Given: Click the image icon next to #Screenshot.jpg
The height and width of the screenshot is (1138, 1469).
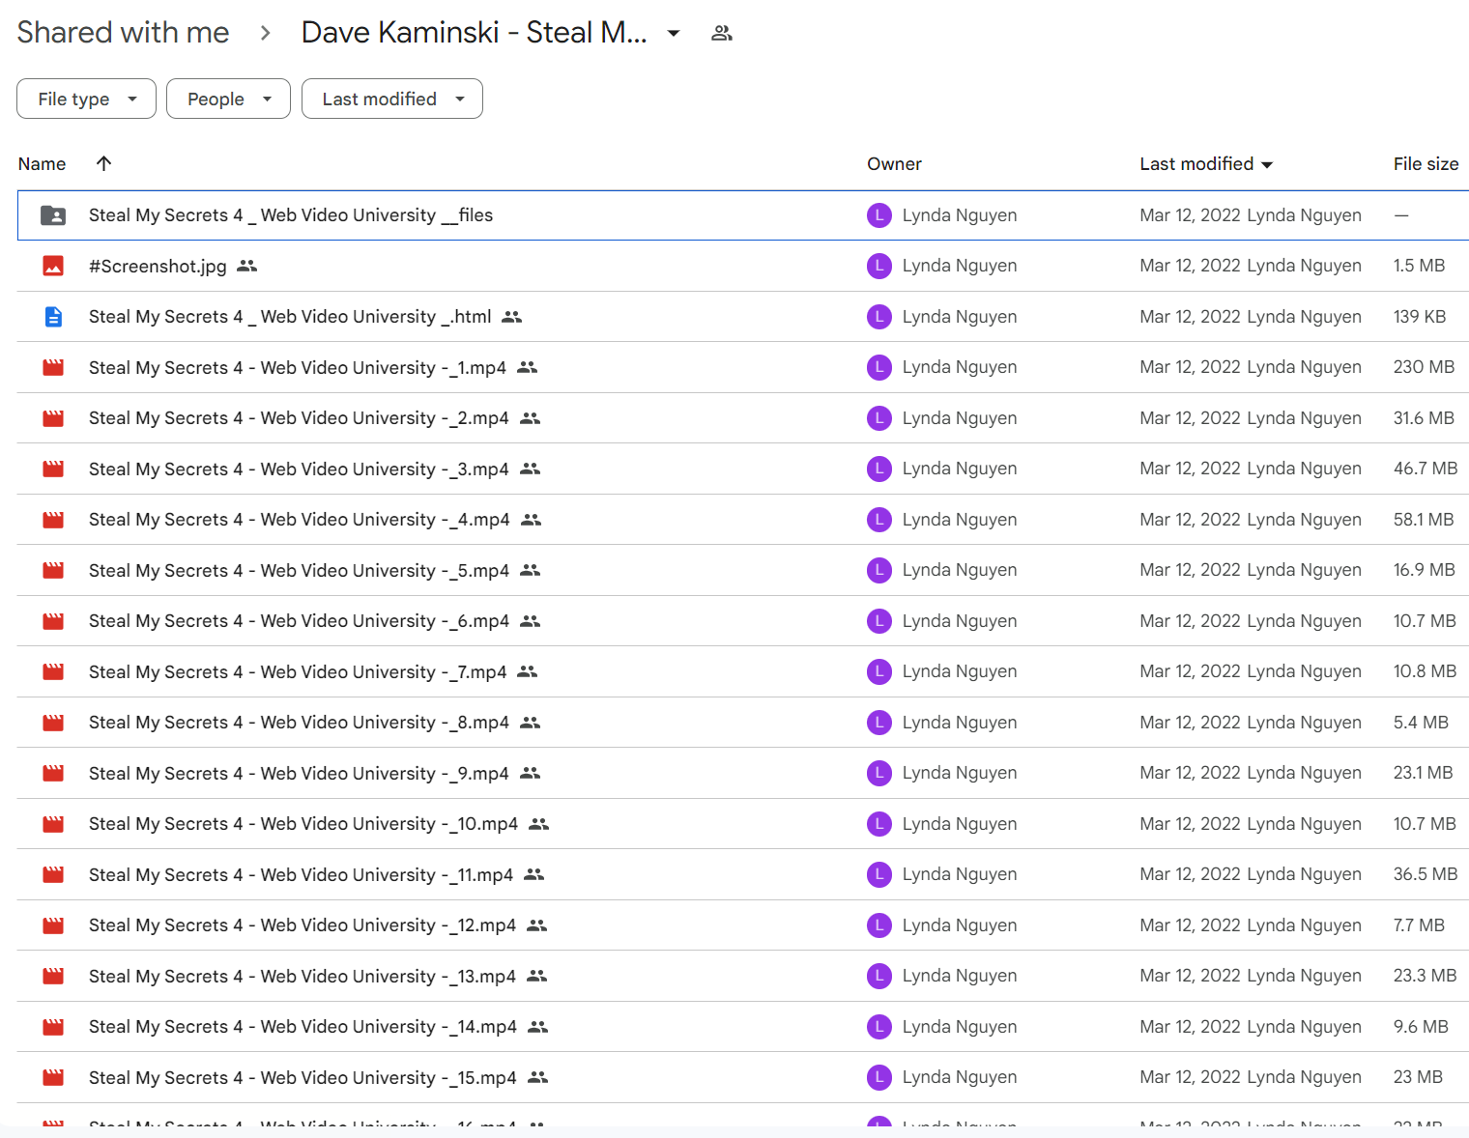Looking at the screenshot, I should coord(53,266).
